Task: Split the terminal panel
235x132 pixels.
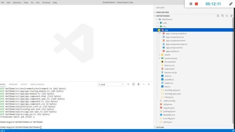Action: pos(133,84)
